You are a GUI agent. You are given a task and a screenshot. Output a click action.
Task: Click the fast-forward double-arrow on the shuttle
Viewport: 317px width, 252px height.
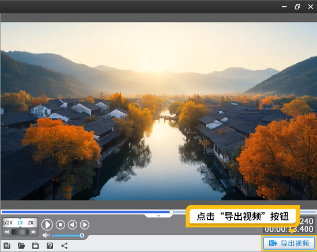(33, 232)
